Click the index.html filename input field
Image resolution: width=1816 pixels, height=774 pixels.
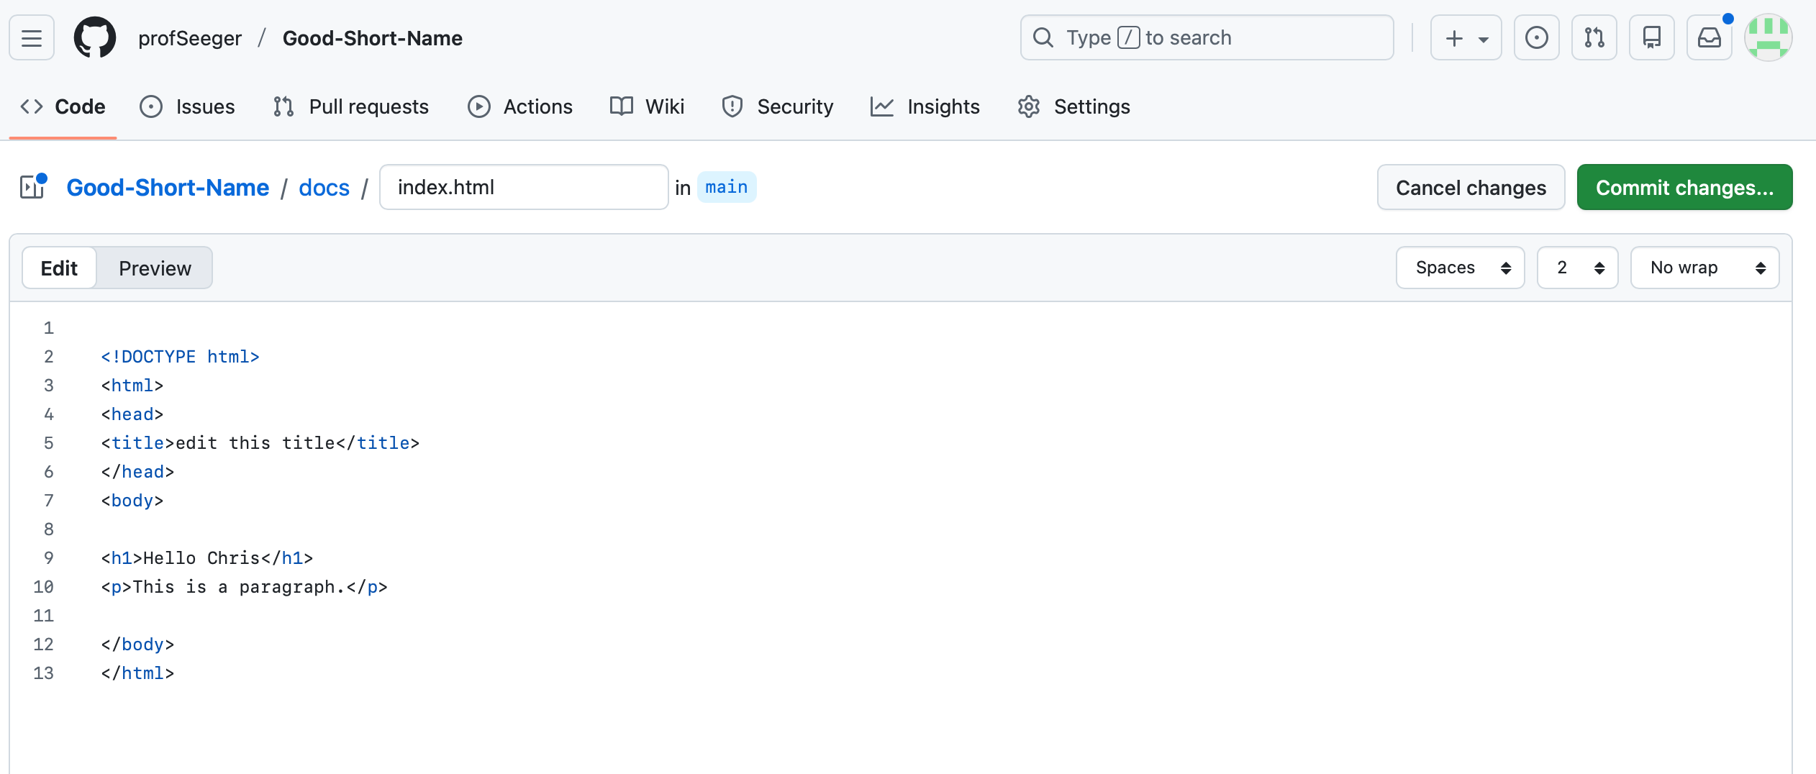click(x=523, y=186)
